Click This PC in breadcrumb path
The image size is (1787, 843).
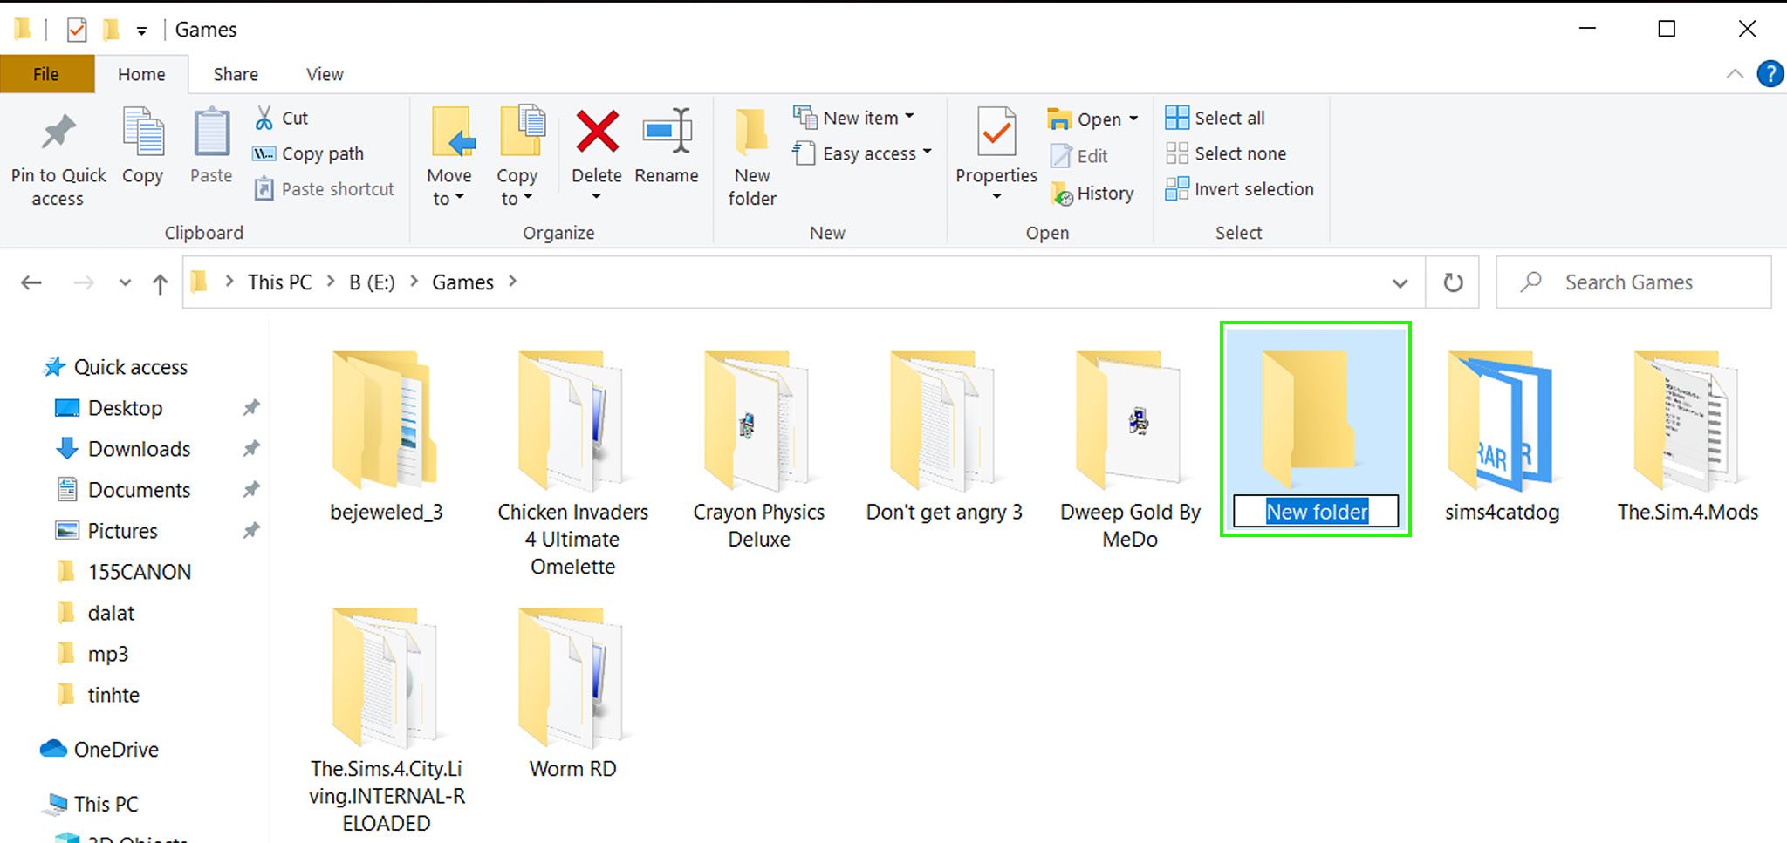[x=279, y=282]
